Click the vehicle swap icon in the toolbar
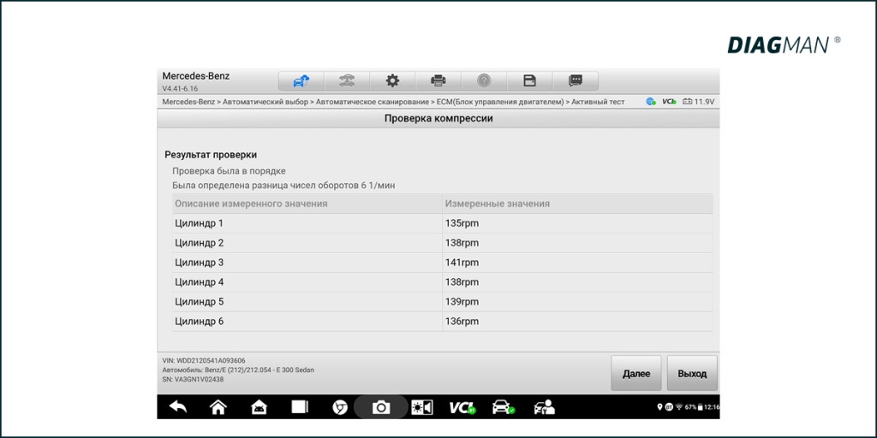The width and height of the screenshot is (877, 438). pos(347,81)
